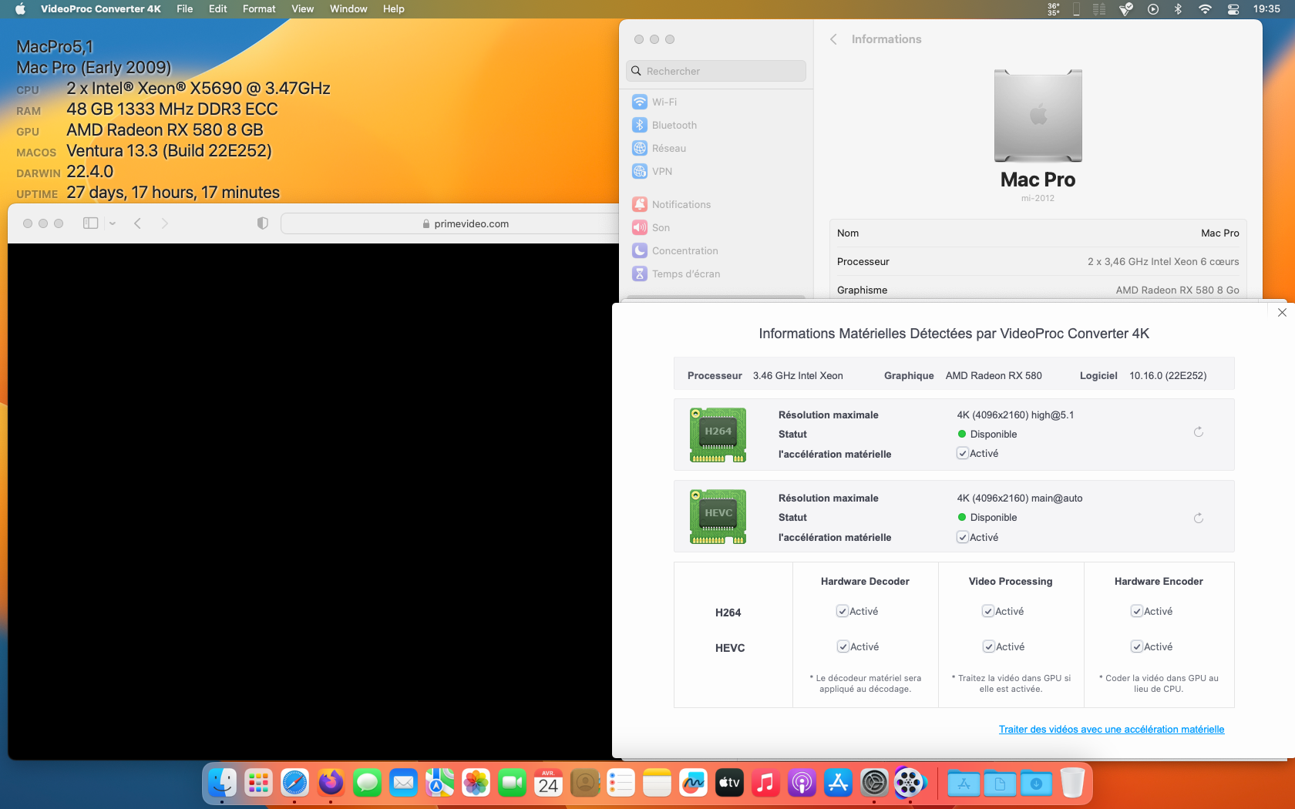Click the Wi-Fi menu bar icon
This screenshot has width=1295, height=809.
(1205, 9)
